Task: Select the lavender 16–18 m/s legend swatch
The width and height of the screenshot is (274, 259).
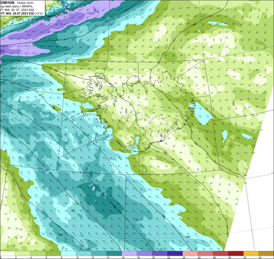Action: 129,253
